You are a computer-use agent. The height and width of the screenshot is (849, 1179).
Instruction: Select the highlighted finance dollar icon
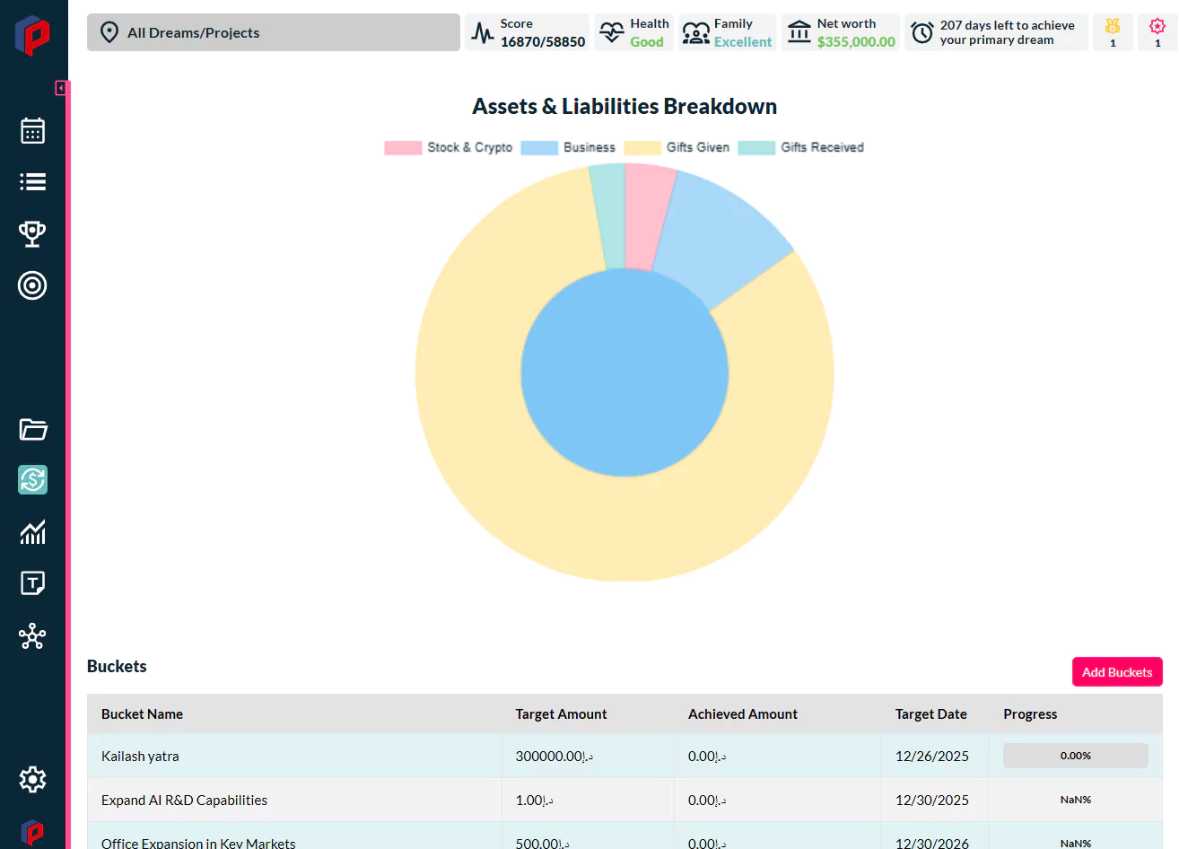pos(33,480)
